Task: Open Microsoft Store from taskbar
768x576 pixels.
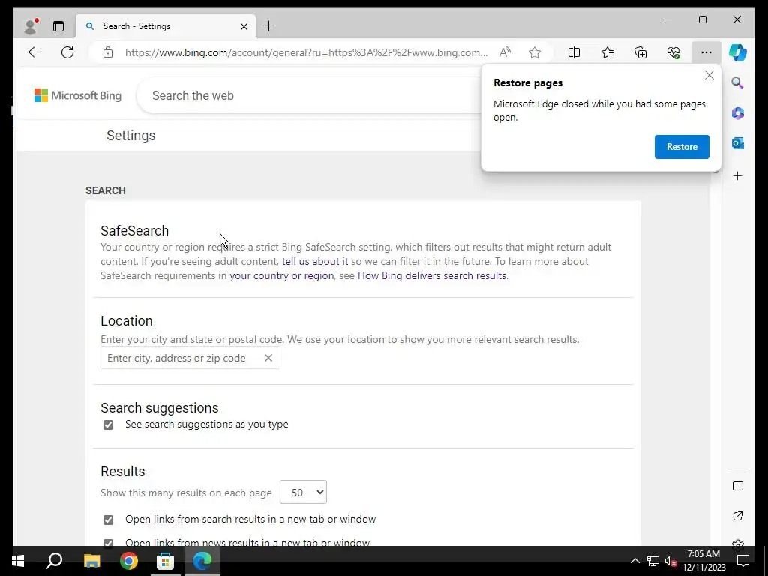Action: point(166,561)
